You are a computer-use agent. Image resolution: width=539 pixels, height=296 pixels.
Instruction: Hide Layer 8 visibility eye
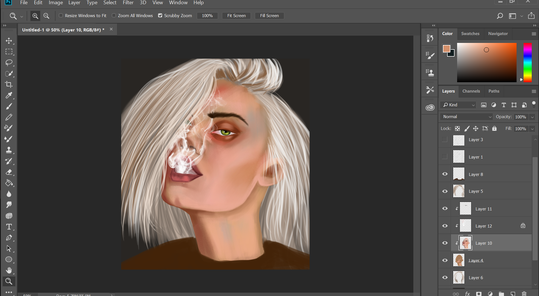tap(445, 174)
